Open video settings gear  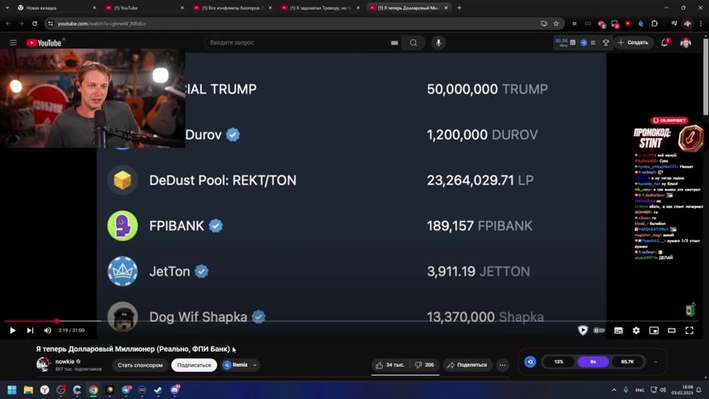point(637,330)
